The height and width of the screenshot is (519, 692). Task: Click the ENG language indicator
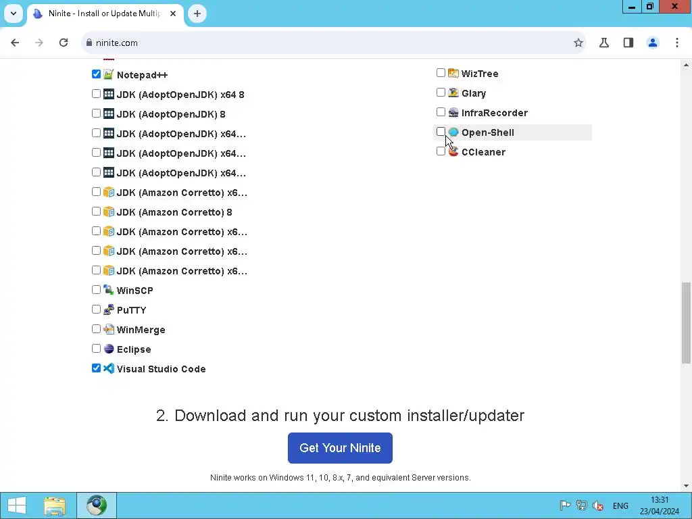620,505
